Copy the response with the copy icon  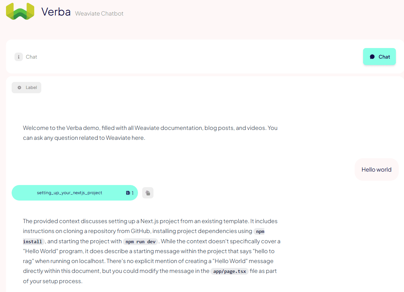(148, 193)
